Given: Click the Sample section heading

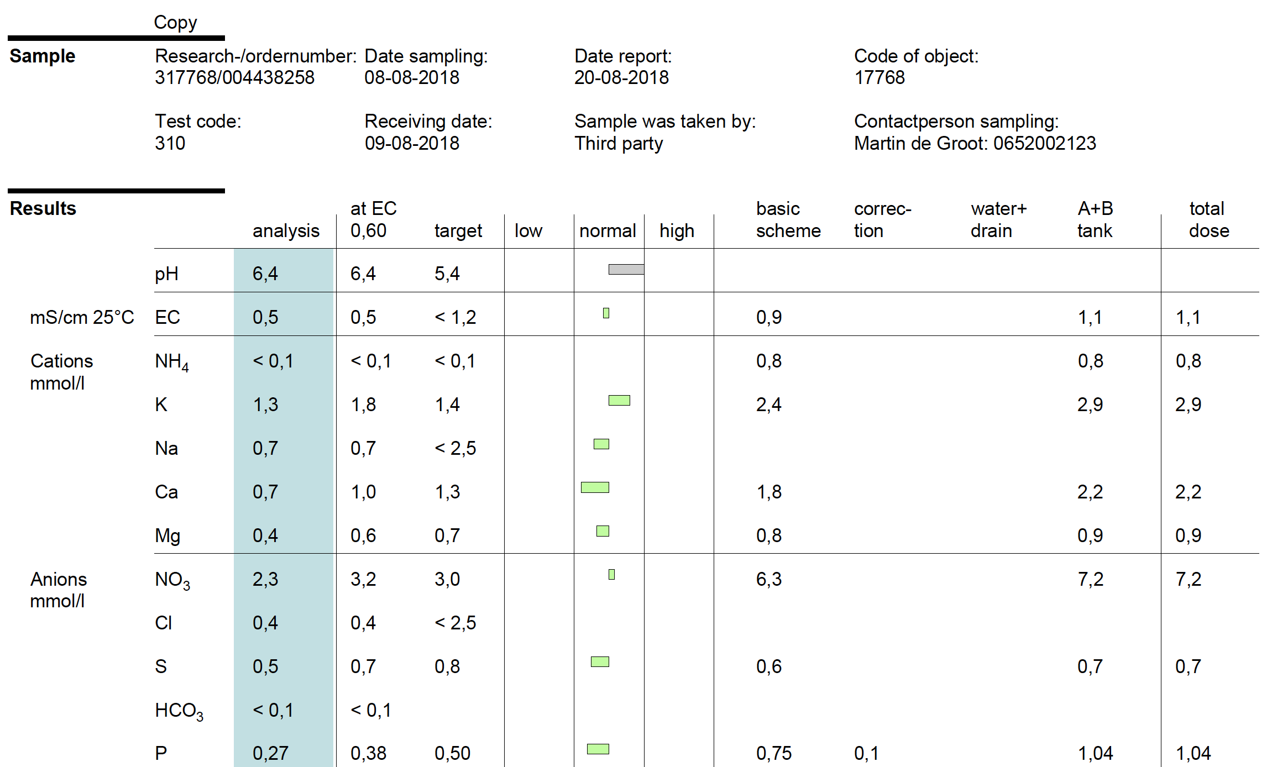Looking at the screenshot, I should click(43, 56).
